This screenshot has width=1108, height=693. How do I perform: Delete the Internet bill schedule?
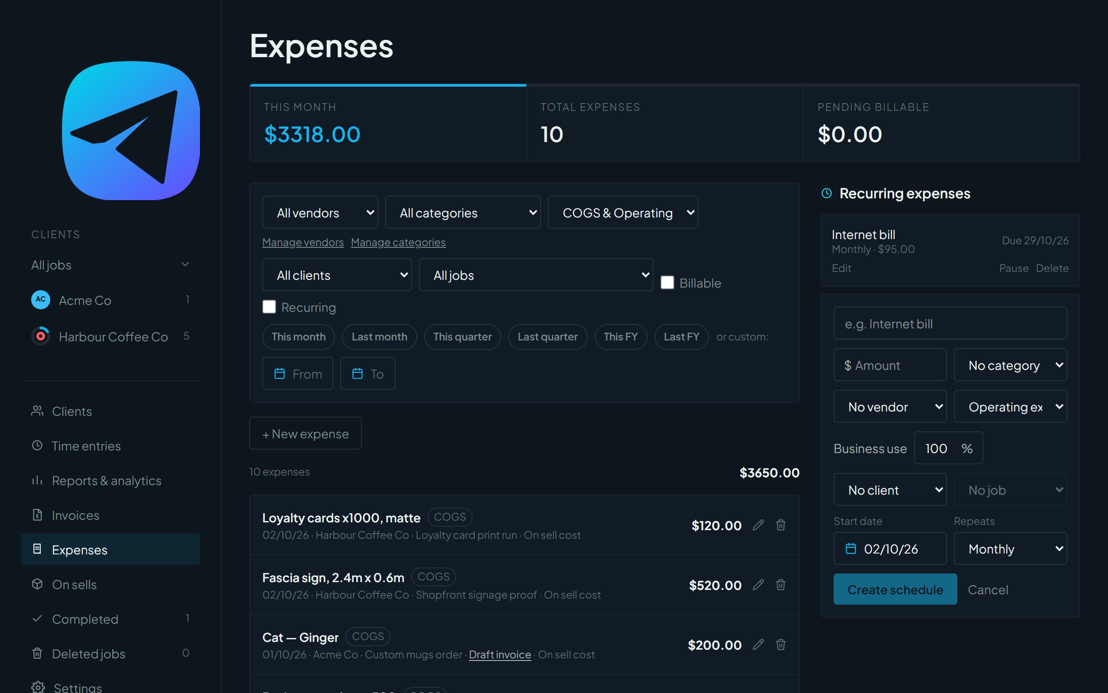(1052, 268)
